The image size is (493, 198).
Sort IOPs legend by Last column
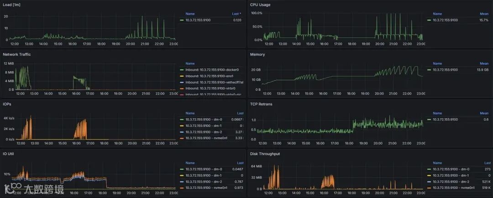tap(241, 113)
